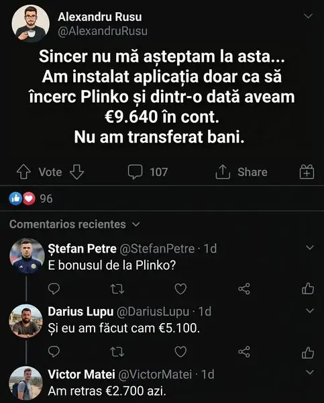Open @StefanPetre profile link
324x403 pixels.
[x=157, y=249]
